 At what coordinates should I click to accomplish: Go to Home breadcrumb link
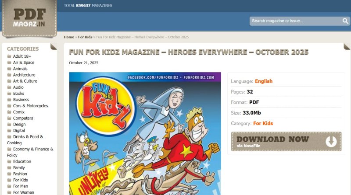click(x=69, y=37)
